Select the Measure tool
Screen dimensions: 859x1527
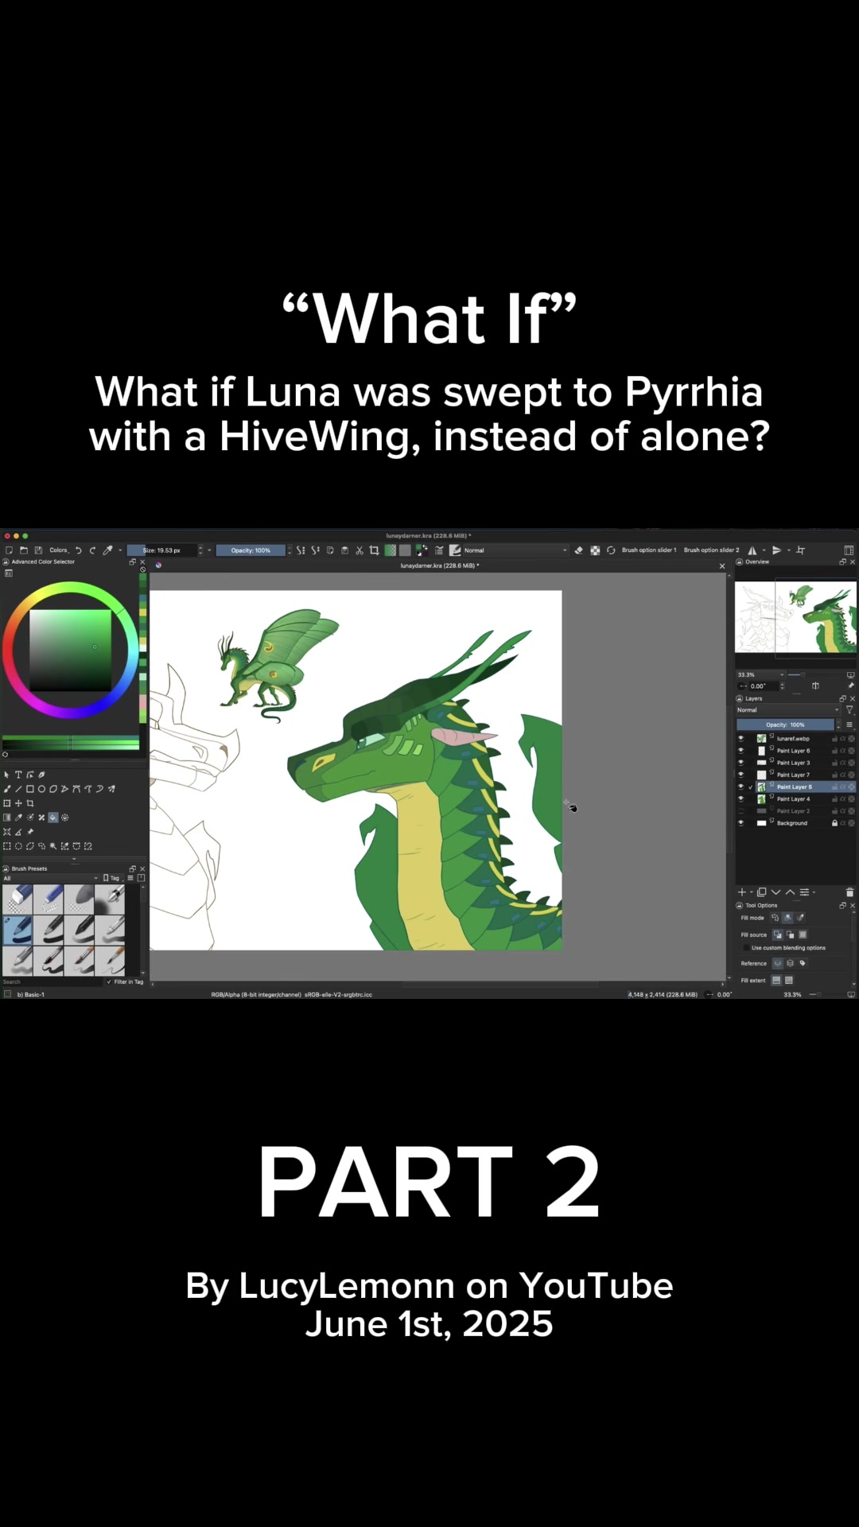pos(18,832)
